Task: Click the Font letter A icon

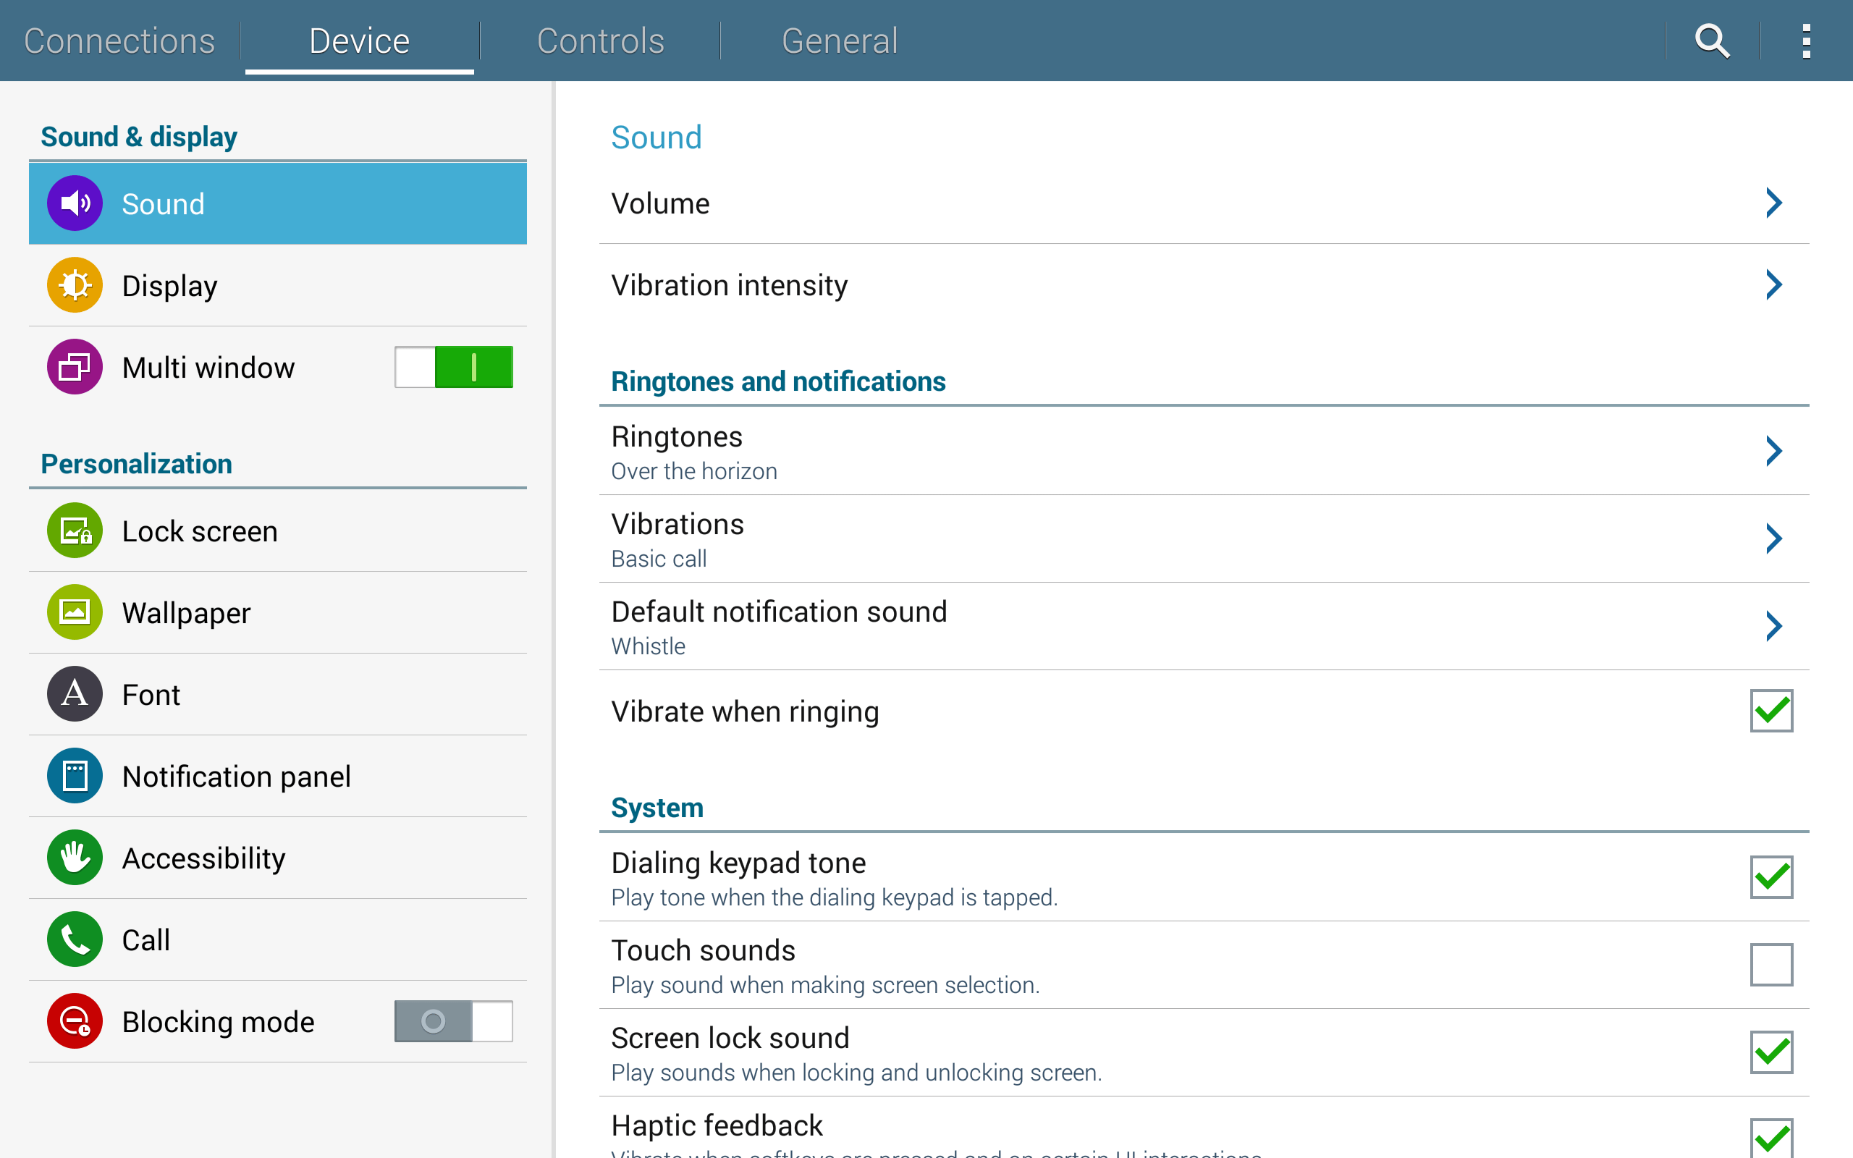Action: [x=75, y=694]
